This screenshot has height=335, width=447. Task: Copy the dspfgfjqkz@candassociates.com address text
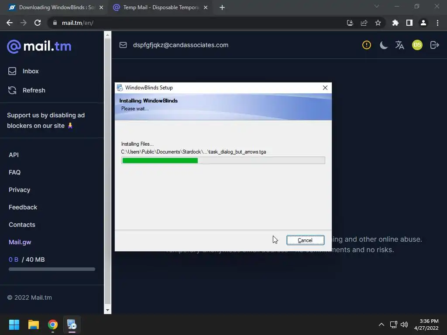click(181, 45)
